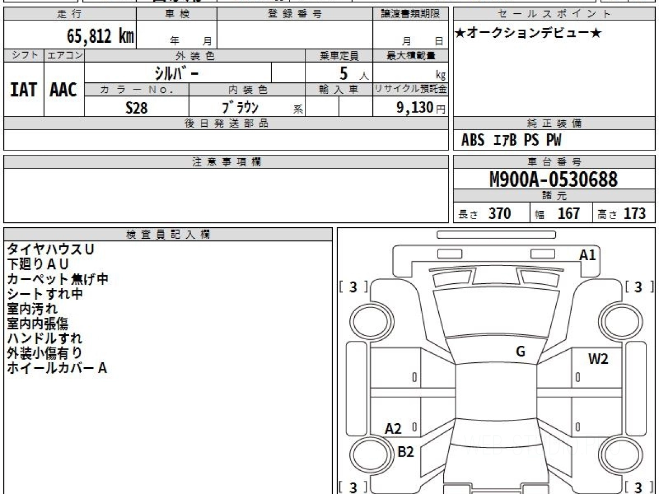Click the 5 人 seating capacity value
The width and height of the screenshot is (659, 494).
tap(354, 73)
